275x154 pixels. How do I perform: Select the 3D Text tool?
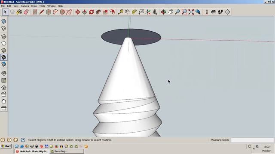click(155, 12)
